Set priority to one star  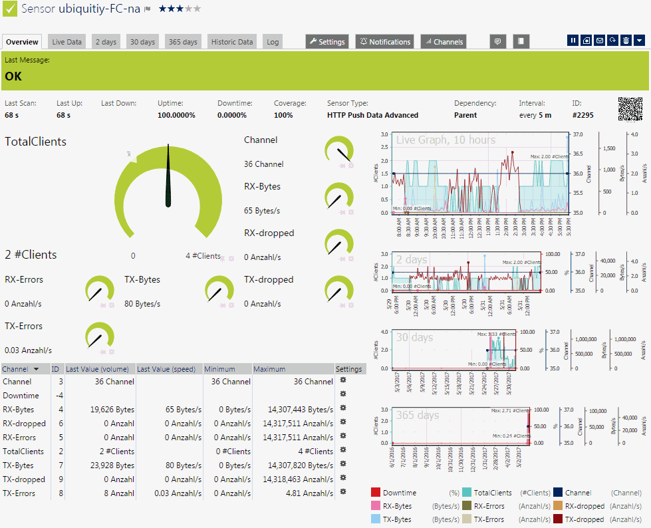[162, 8]
